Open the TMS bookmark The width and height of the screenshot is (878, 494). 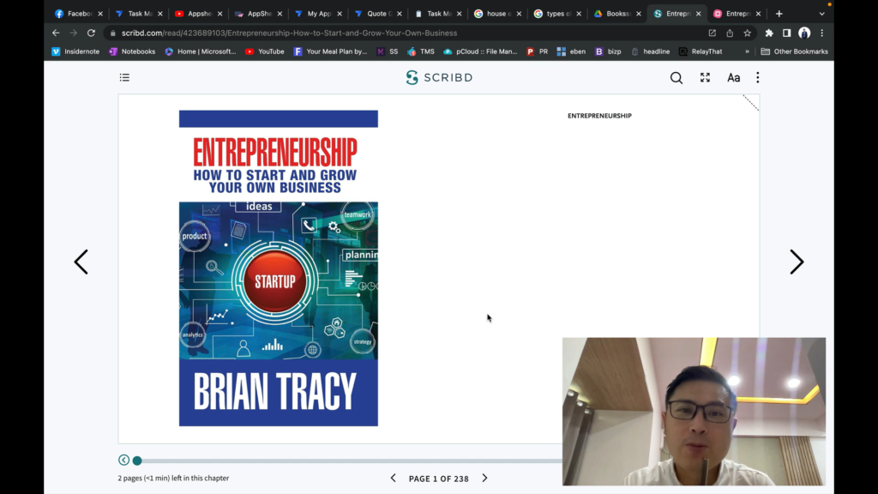coord(421,51)
